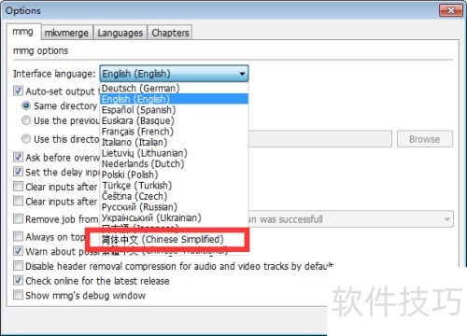Pick Español (Spanish) language
Image resolution: width=467 pixels, height=336 pixels.
tap(174, 110)
